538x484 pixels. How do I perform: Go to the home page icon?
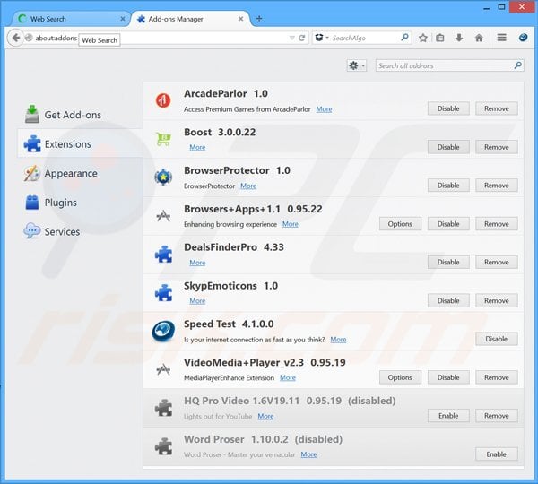point(479,38)
